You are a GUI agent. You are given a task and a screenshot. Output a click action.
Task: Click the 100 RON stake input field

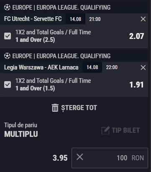tap(110, 158)
